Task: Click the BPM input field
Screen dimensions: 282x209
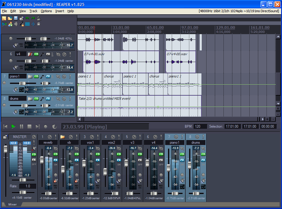Action: (201, 126)
